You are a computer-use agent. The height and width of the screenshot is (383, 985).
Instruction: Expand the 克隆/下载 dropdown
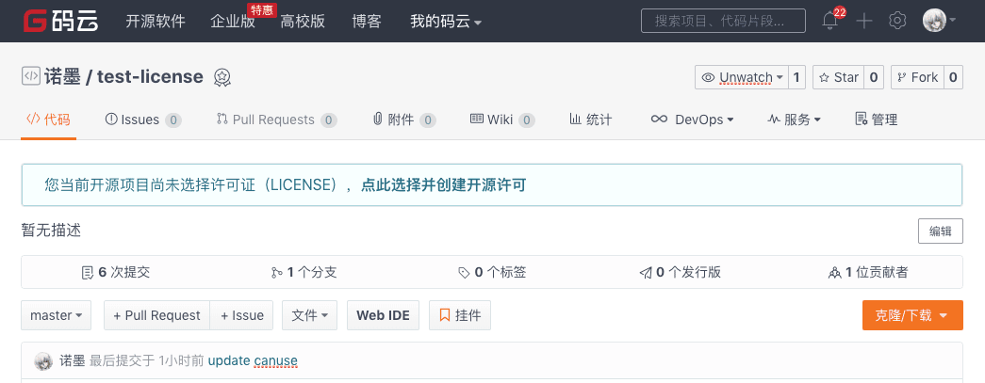click(911, 315)
